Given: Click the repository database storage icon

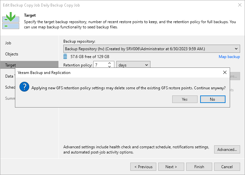Looking at the screenshot, I should (65, 56).
